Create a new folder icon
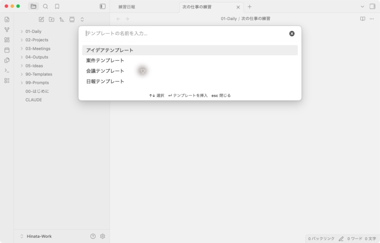Viewport: 380px width, 243px height. click(52, 19)
